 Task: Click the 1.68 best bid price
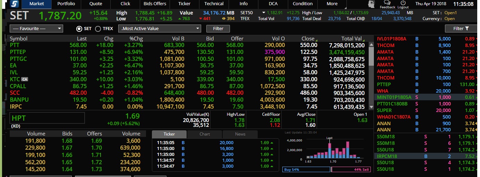(x=67, y=141)
